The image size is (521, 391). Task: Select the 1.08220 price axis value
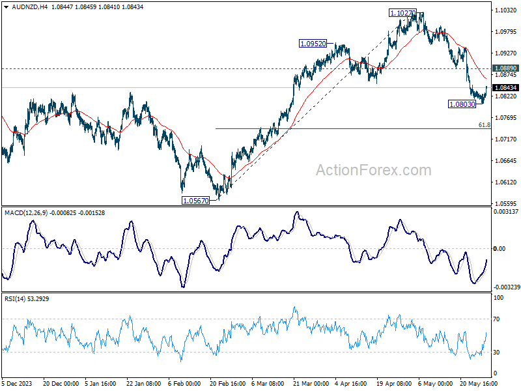506,96
